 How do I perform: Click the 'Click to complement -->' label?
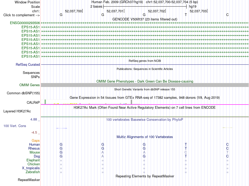pyautogui.click(x=21, y=15)
